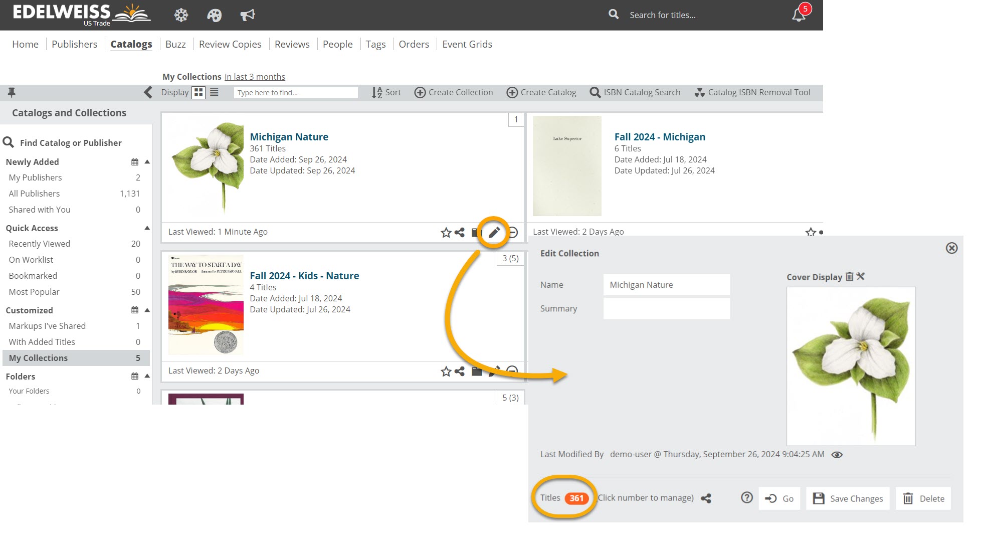The height and width of the screenshot is (550, 986).
Task: Collapse the Customized section
Action: pyautogui.click(x=147, y=310)
